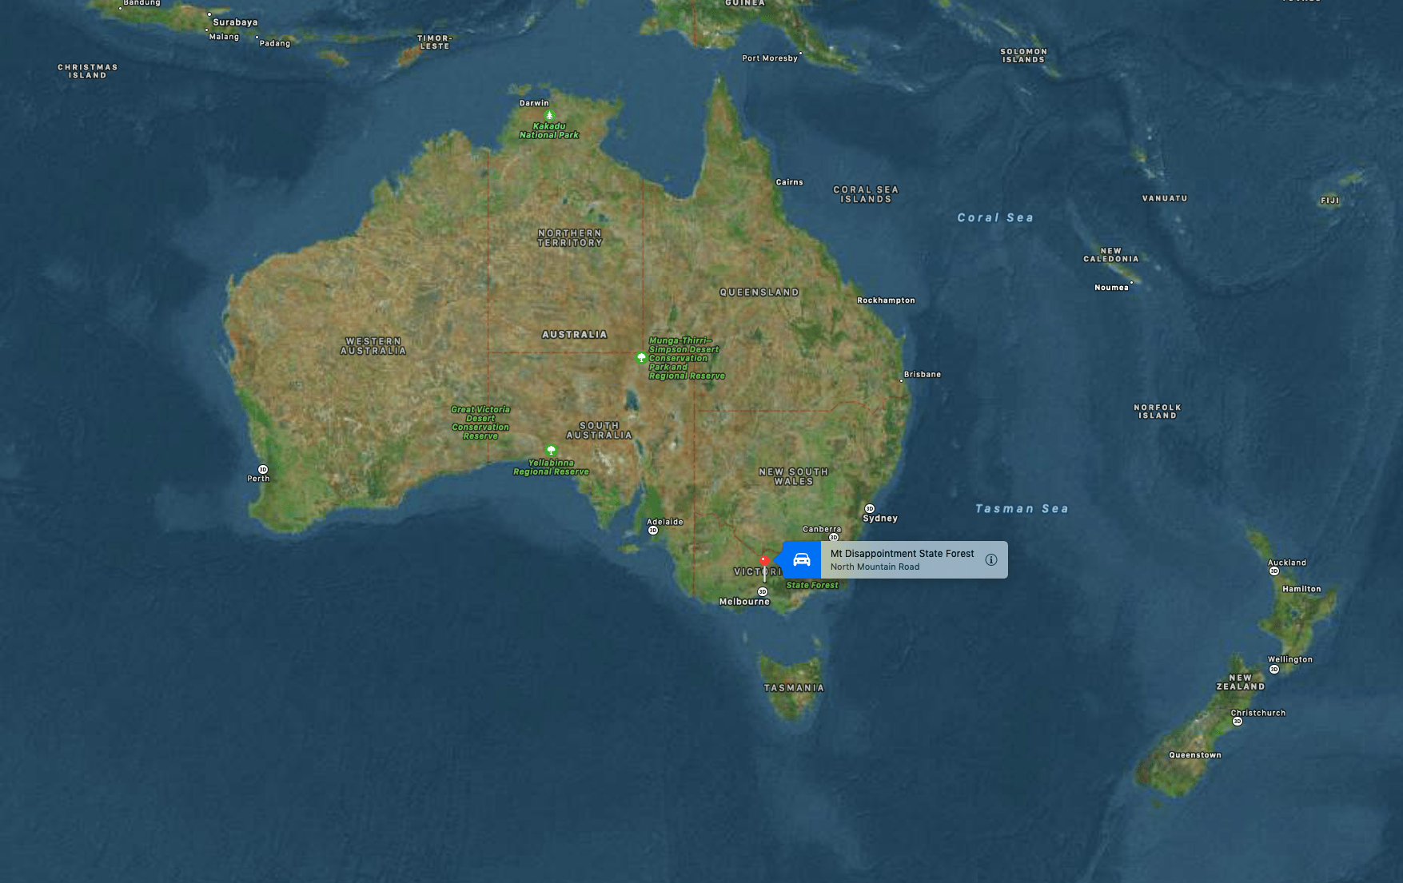1403x883 pixels.
Task: Click the VANUATU label
Action: tap(1165, 198)
